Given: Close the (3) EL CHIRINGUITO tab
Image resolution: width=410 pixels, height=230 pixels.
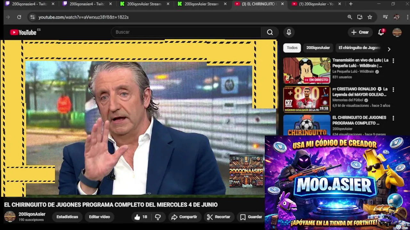Looking at the screenshot, I should click(282, 4).
